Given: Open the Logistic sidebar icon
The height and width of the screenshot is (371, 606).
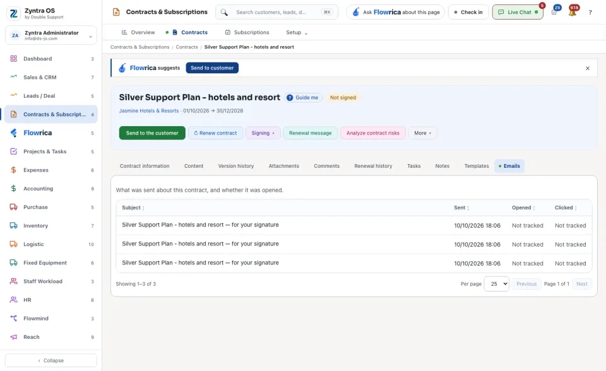Looking at the screenshot, I should [13, 244].
